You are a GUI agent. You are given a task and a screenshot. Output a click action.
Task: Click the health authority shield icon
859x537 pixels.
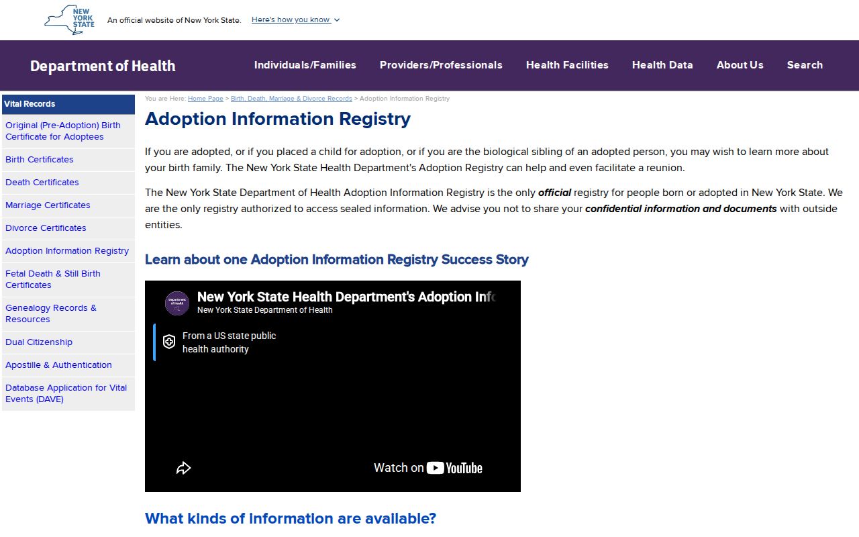(169, 342)
